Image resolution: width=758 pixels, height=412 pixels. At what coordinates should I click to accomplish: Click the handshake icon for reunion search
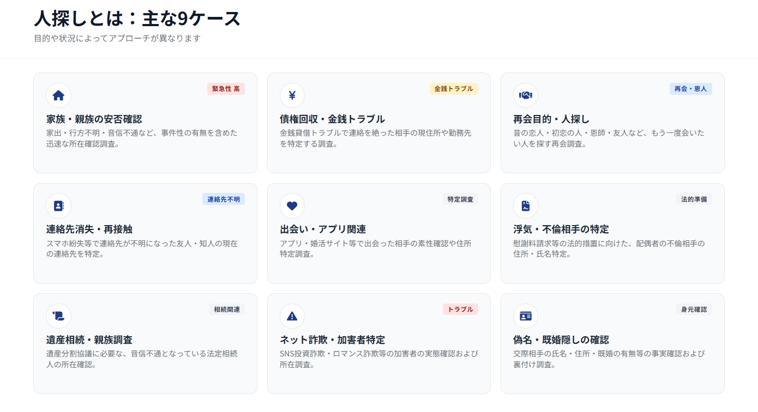click(526, 96)
